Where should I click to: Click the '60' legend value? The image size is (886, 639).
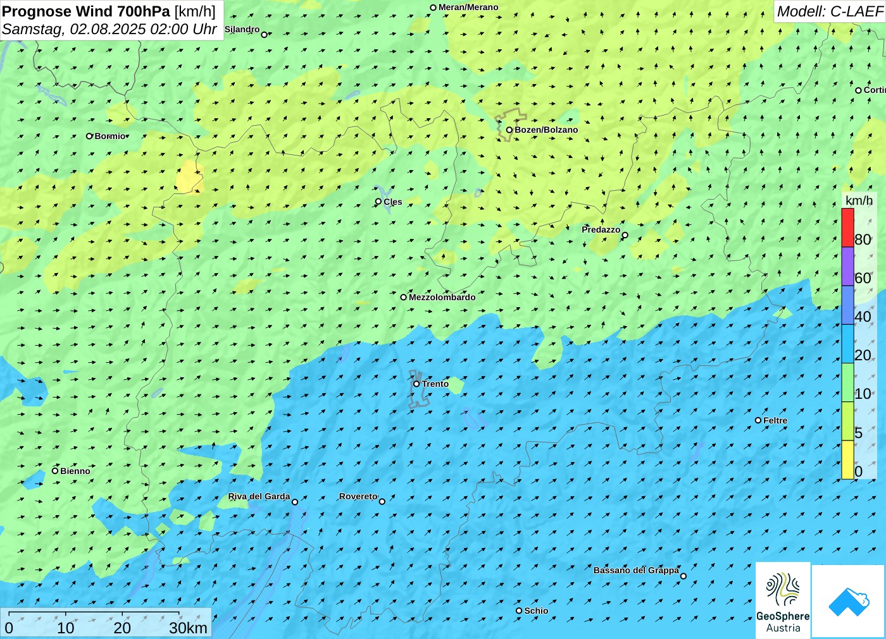pyautogui.click(x=863, y=278)
